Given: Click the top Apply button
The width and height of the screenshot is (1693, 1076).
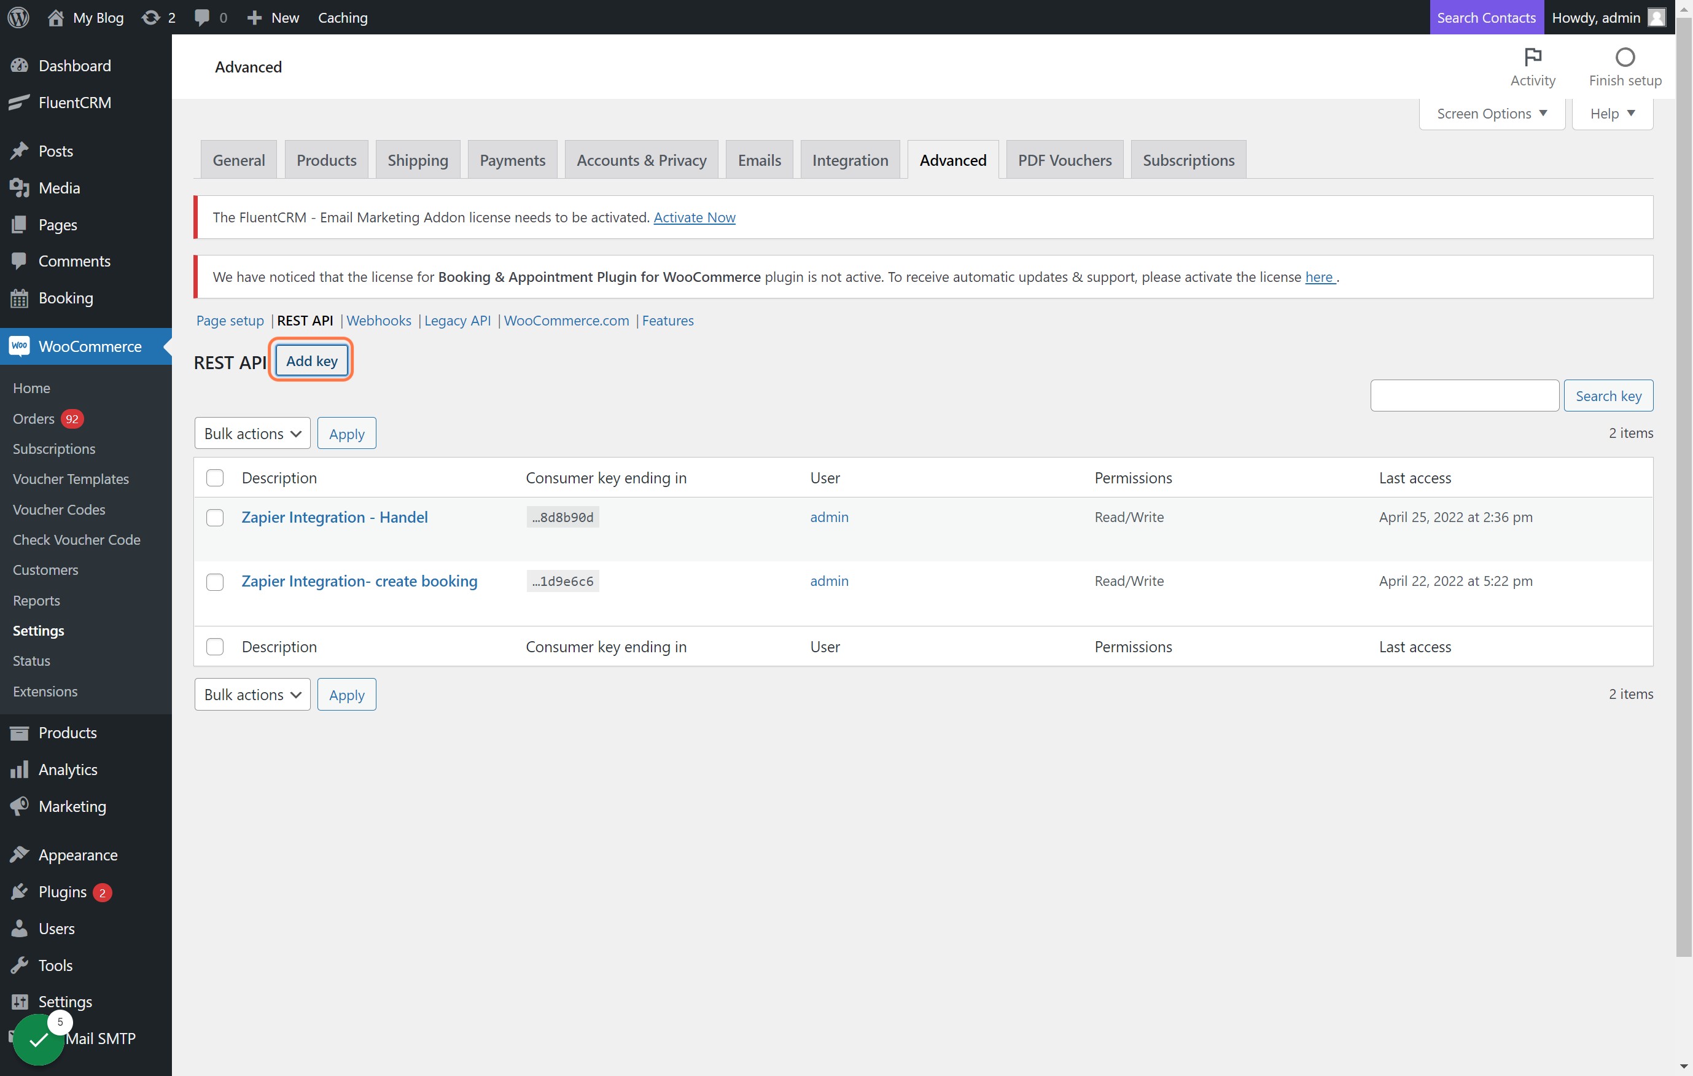Looking at the screenshot, I should pos(346,433).
